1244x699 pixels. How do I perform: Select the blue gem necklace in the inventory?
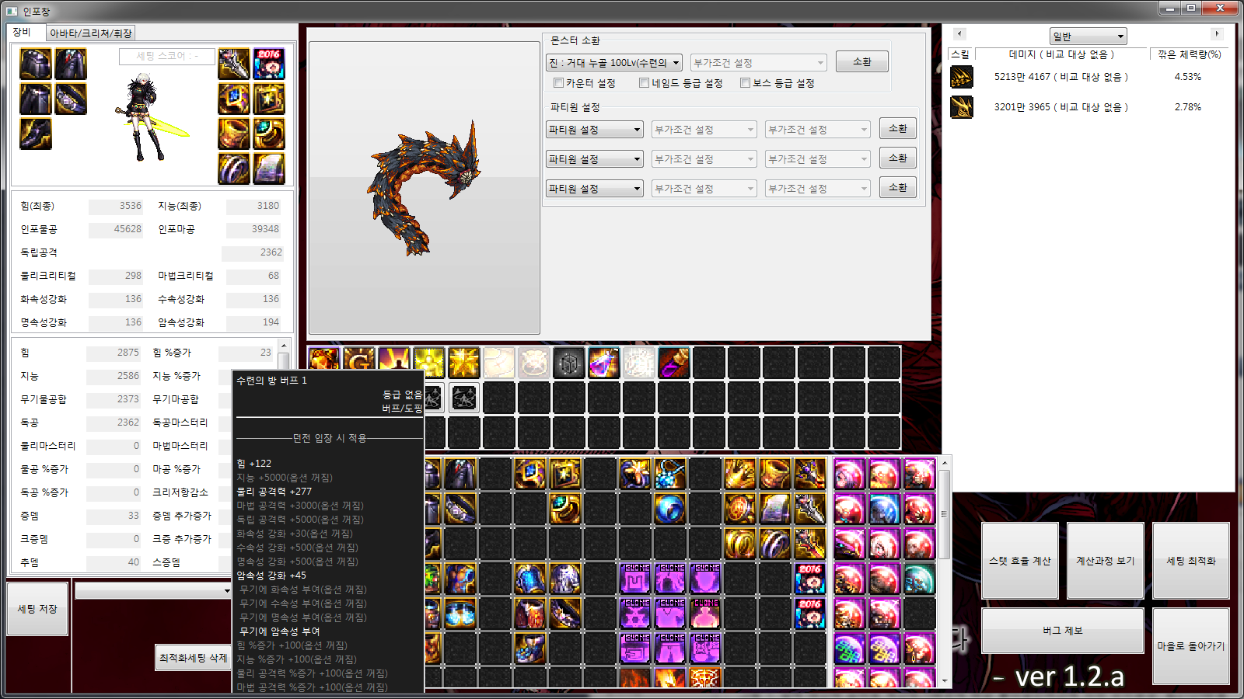tap(670, 474)
